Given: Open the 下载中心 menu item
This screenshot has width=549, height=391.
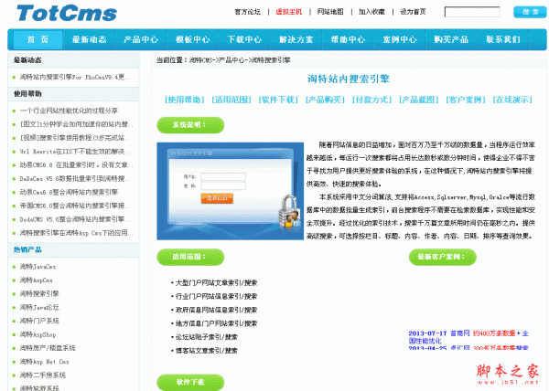Looking at the screenshot, I should click(244, 39).
